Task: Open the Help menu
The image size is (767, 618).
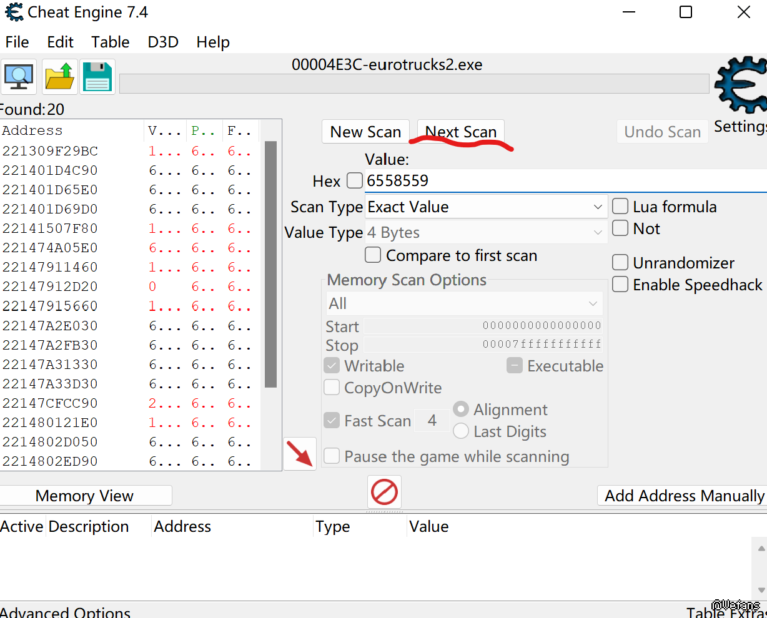Action: 213,42
